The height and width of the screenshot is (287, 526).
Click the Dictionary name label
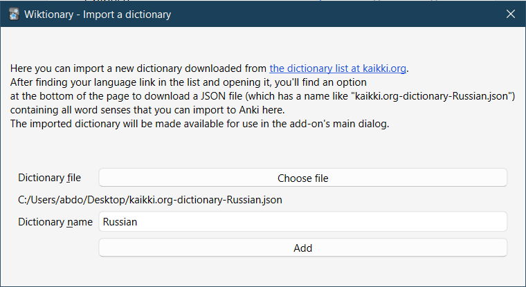click(x=55, y=222)
